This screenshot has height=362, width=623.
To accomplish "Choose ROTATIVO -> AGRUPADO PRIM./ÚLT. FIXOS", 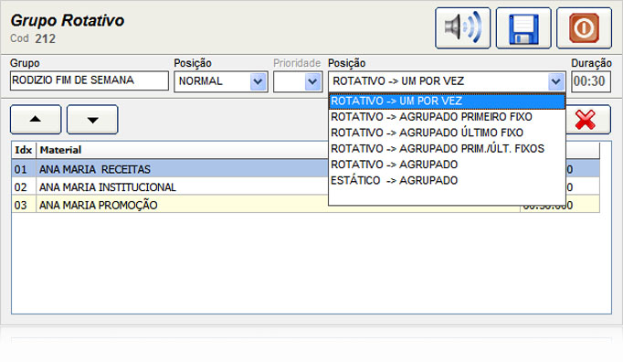I will (x=447, y=149).
